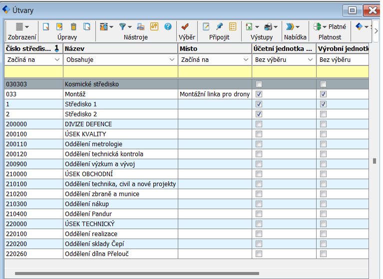This screenshot has height=279, width=383.
Task: Click the pin icon in Připojit group
Action: [219, 27]
